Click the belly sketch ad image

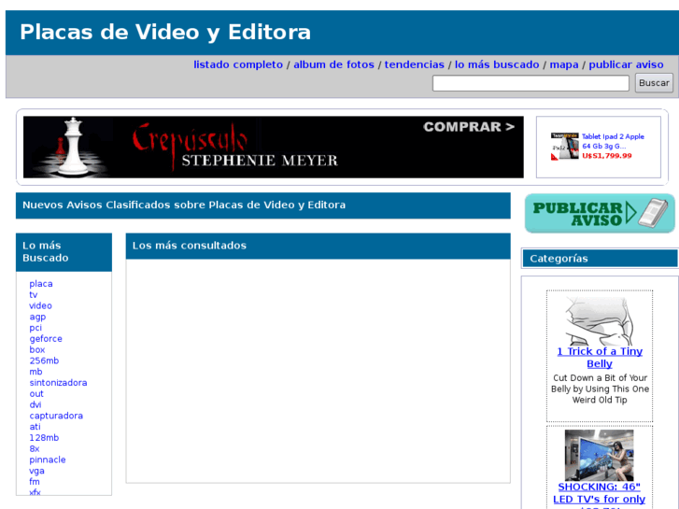[x=600, y=321]
